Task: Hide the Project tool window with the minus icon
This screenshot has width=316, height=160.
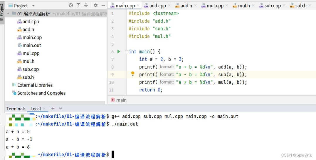Action: [103, 6]
